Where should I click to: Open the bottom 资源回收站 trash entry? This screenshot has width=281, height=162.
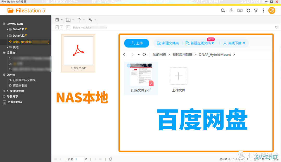pos(15,102)
